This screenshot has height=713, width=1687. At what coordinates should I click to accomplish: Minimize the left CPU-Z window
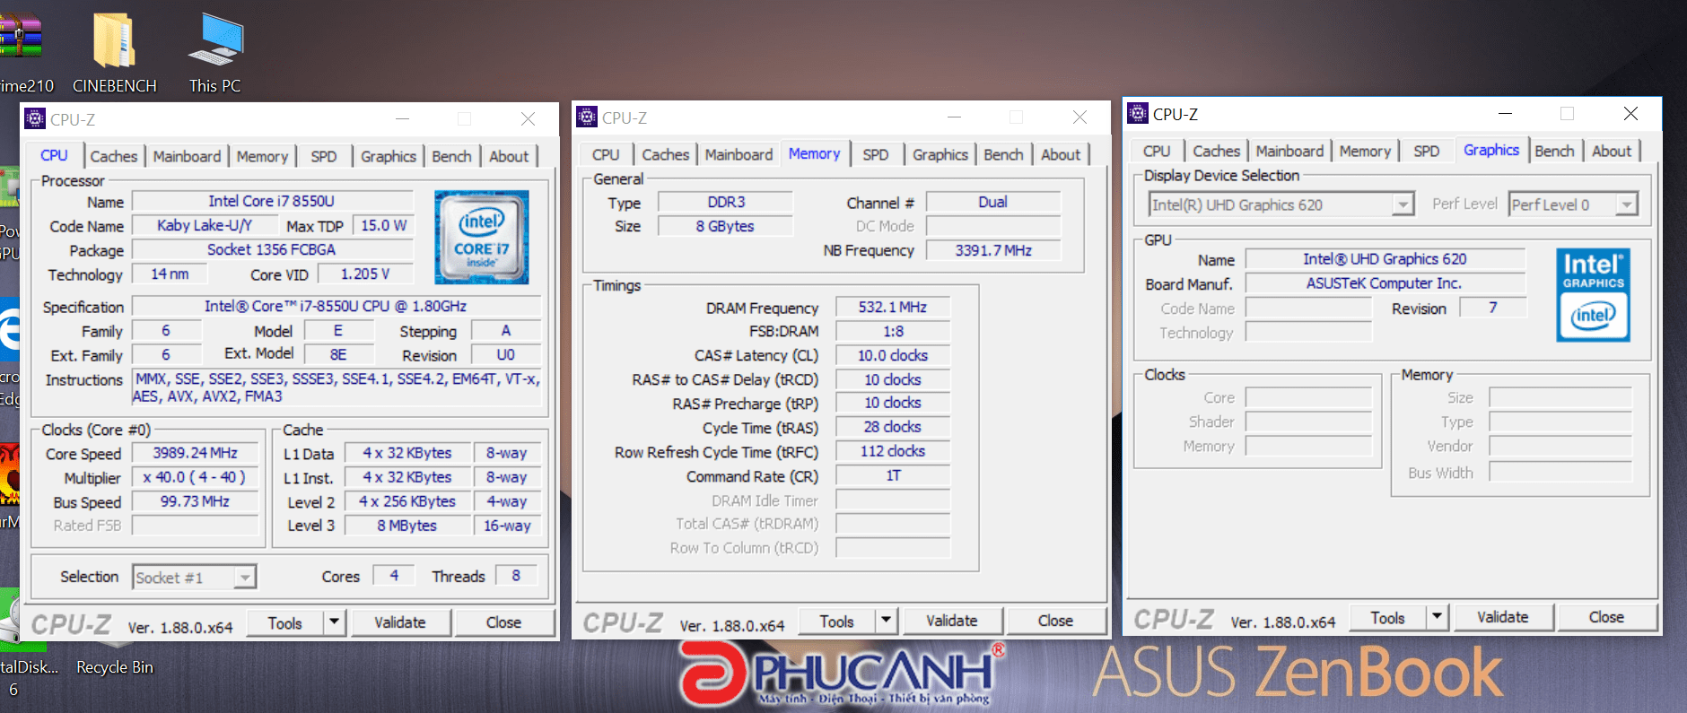click(x=403, y=118)
